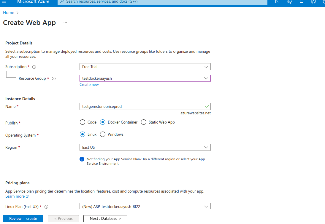This screenshot has height=224, width=325.
Task: Click the Previous button
Action: coord(64,219)
